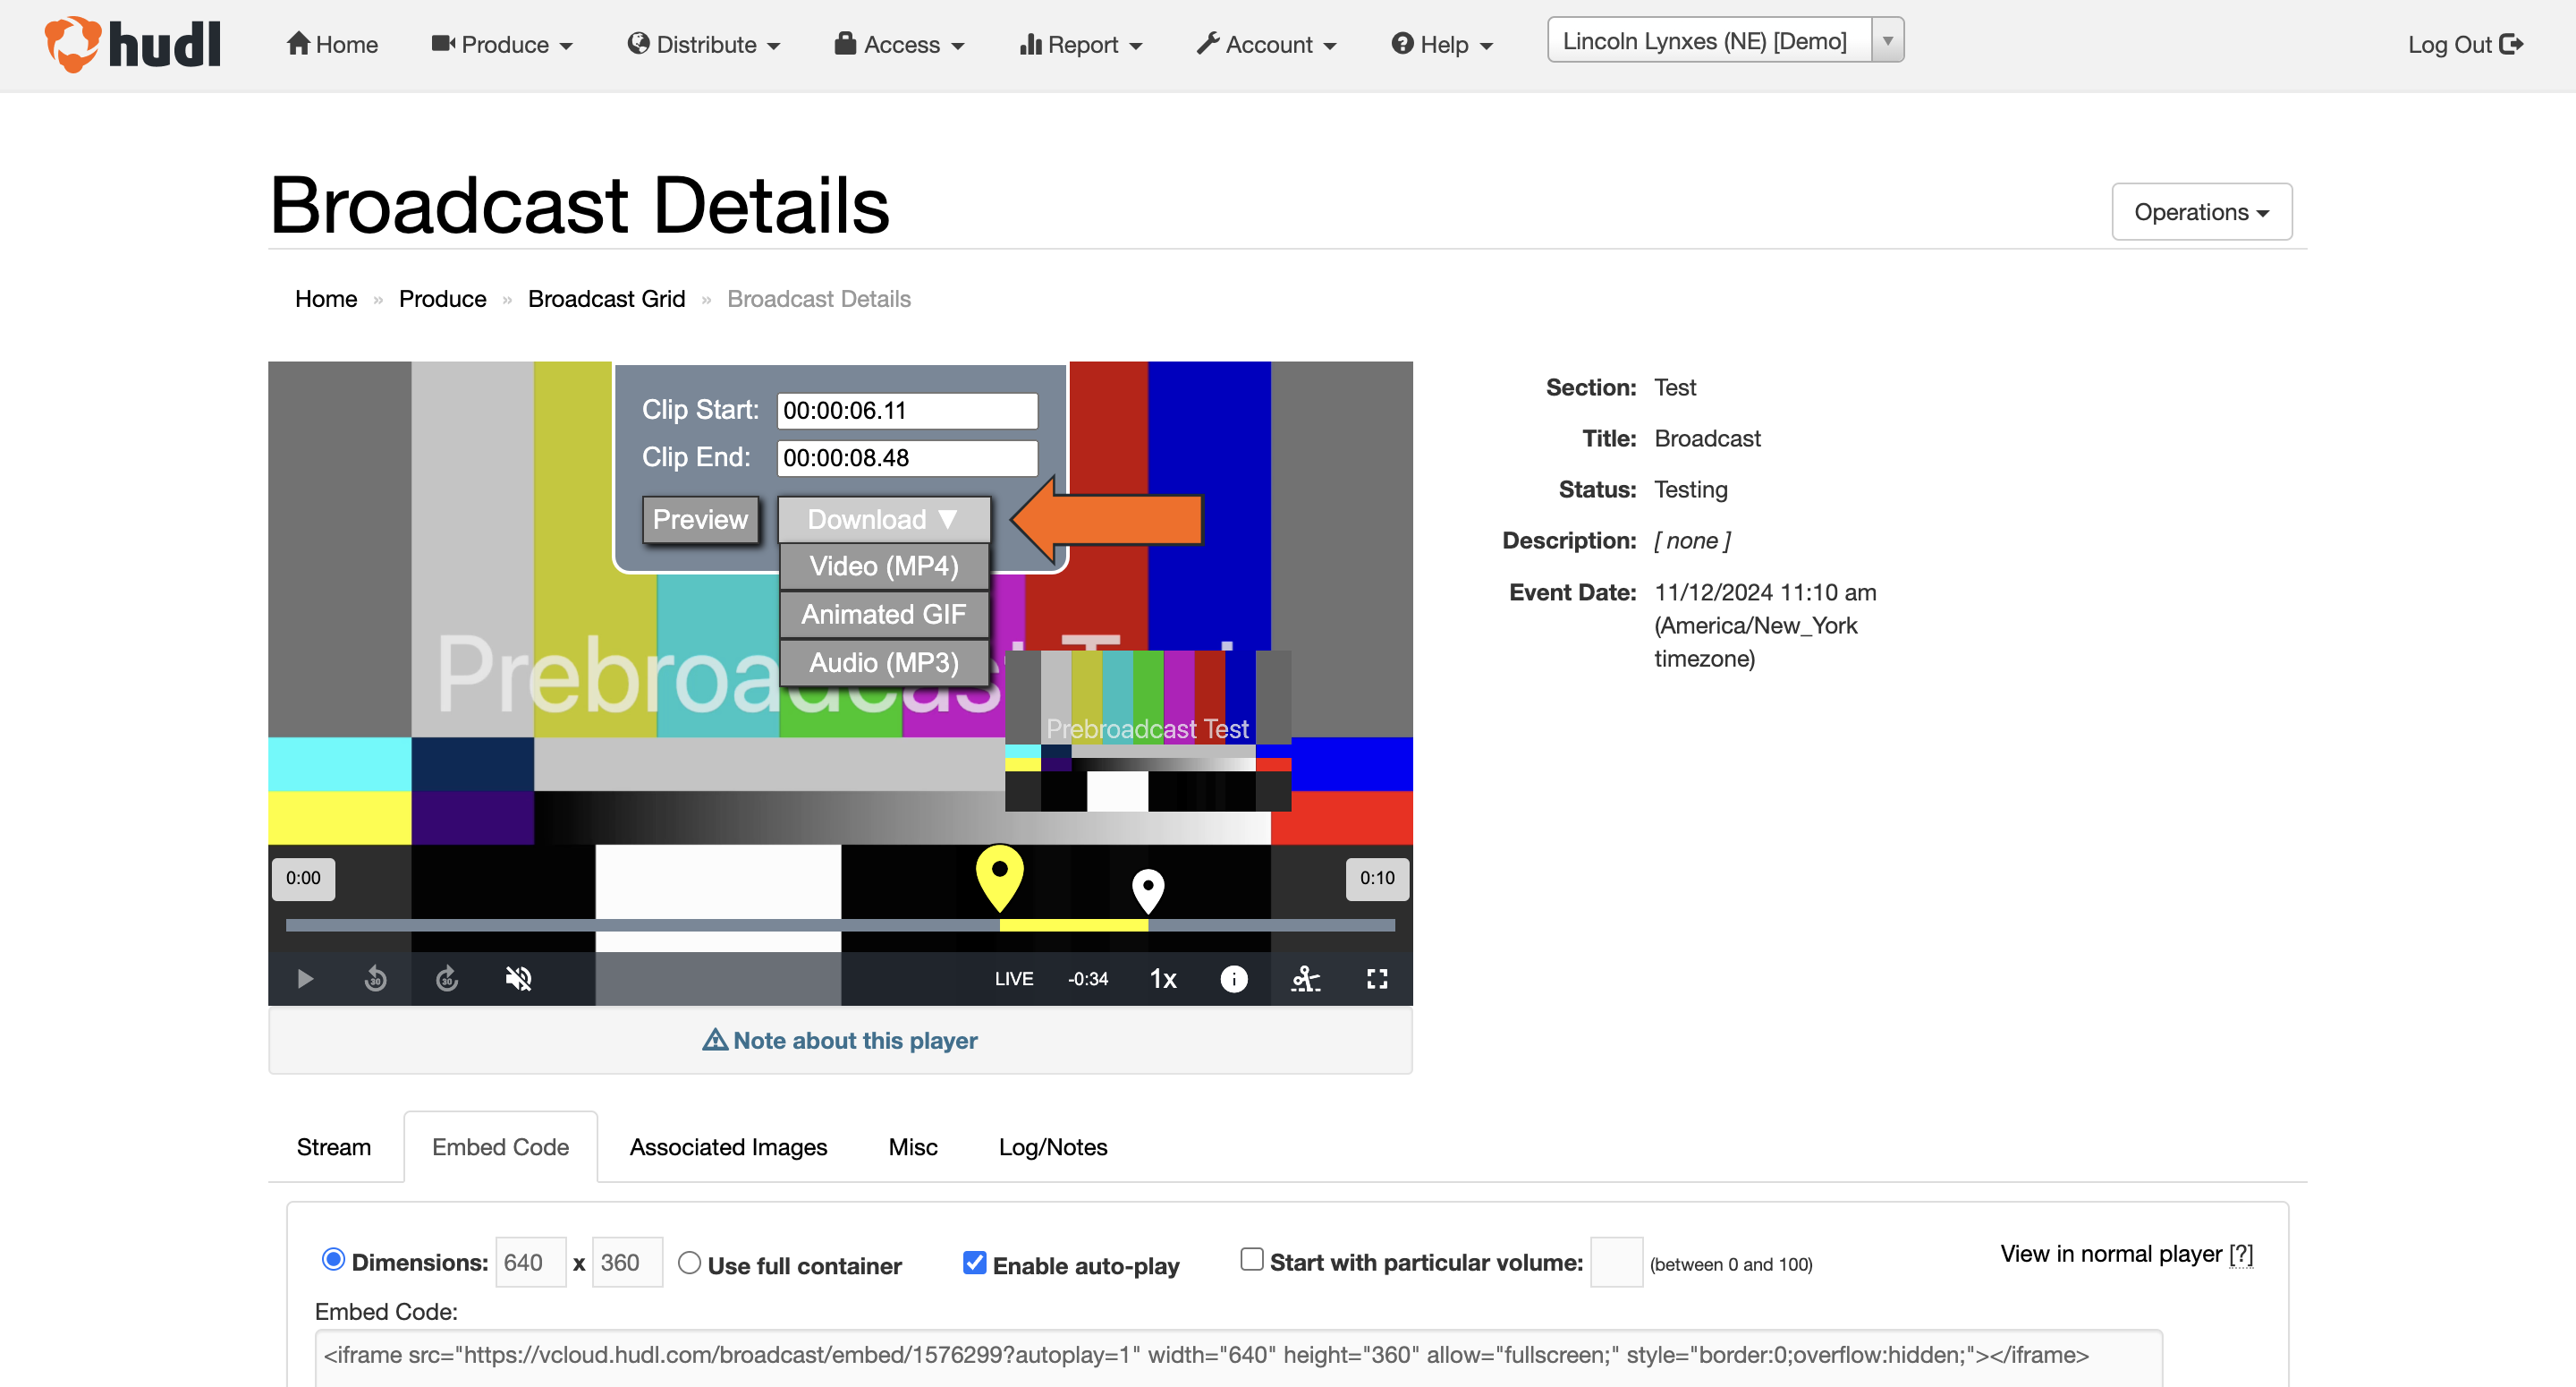Open the Note about this player link

(840, 1041)
